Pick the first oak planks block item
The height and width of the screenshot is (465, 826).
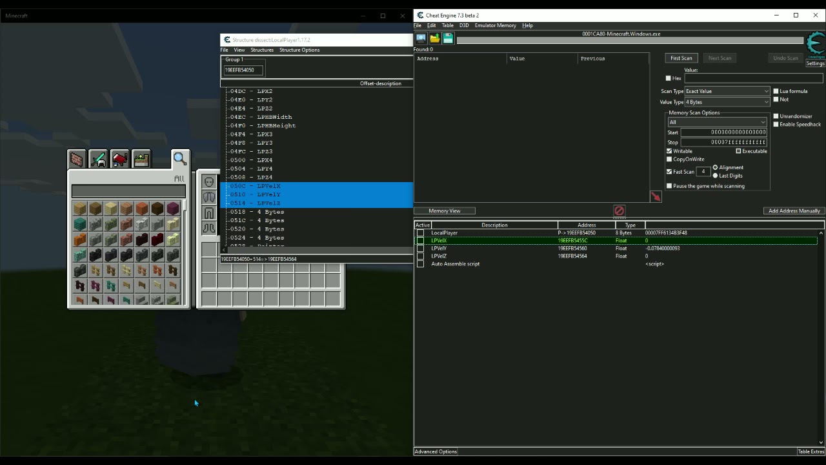(x=80, y=208)
